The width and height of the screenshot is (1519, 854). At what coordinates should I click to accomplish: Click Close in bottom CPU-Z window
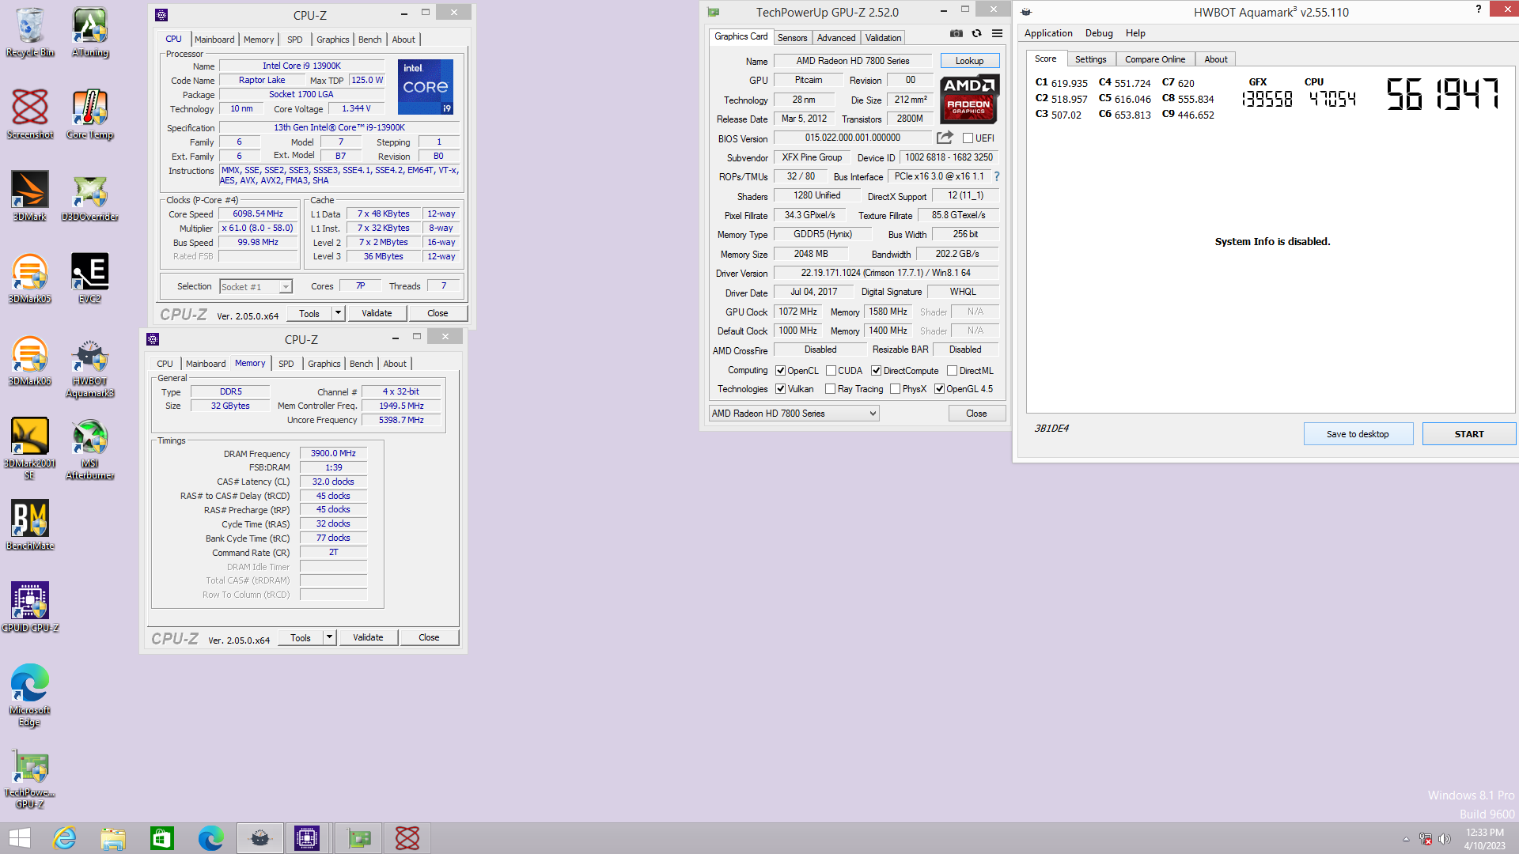tap(429, 637)
